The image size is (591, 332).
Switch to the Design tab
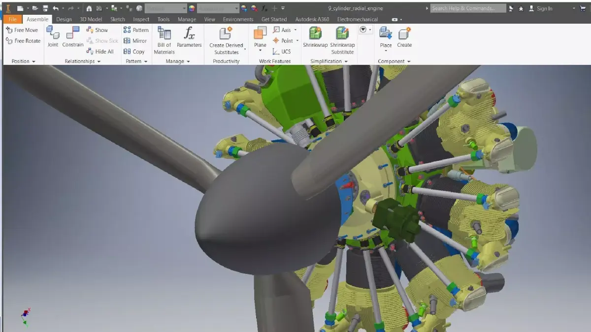64,19
